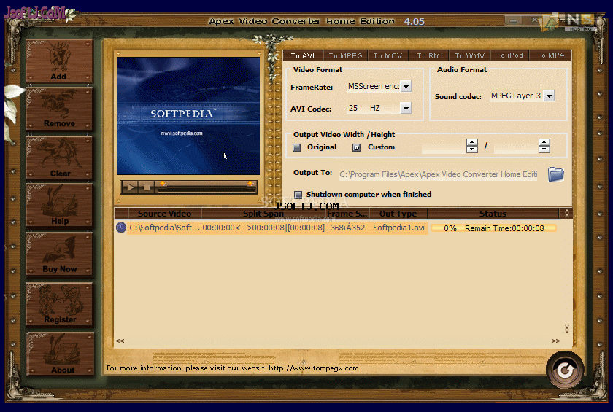The width and height of the screenshot is (613, 412).
Task: Click the 368x352 frame size cell
Action: (347, 228)
